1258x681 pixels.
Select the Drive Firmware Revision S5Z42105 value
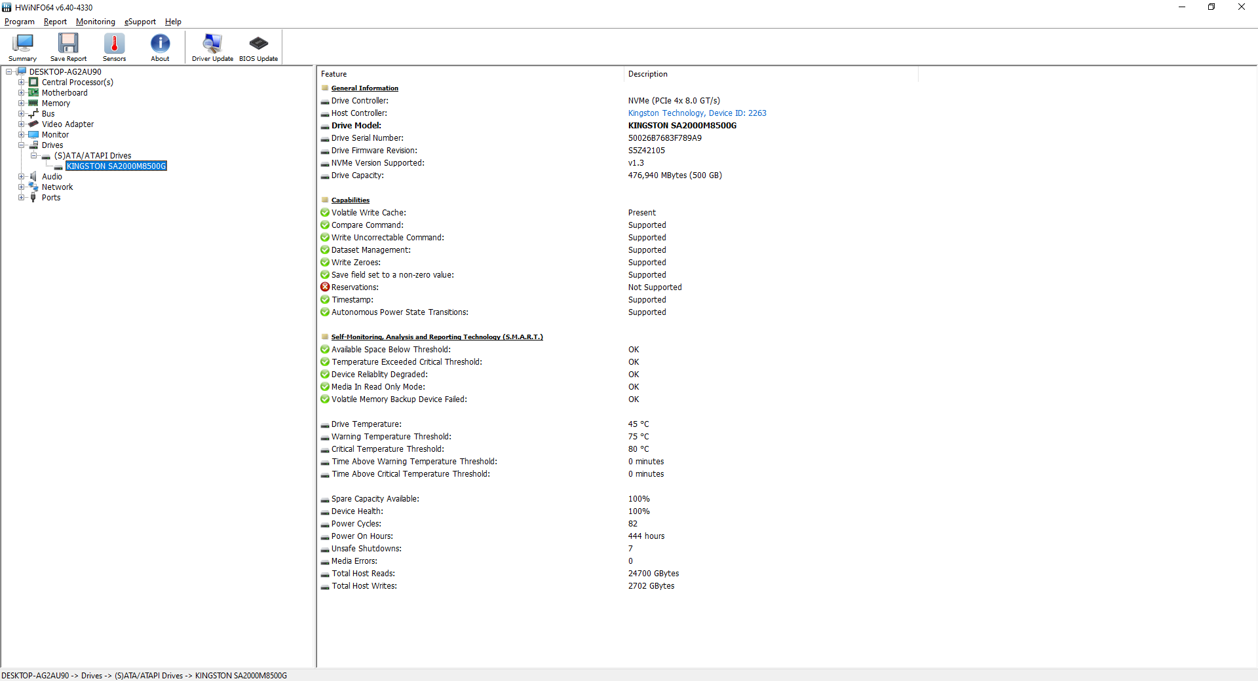647,151
